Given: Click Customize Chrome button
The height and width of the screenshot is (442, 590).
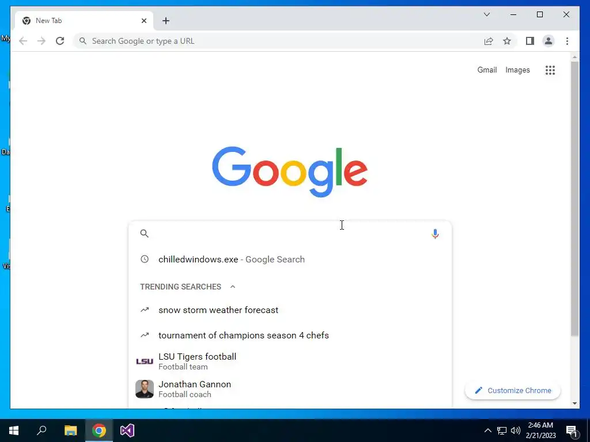Looking at the screenshot, I should (512, 391).
